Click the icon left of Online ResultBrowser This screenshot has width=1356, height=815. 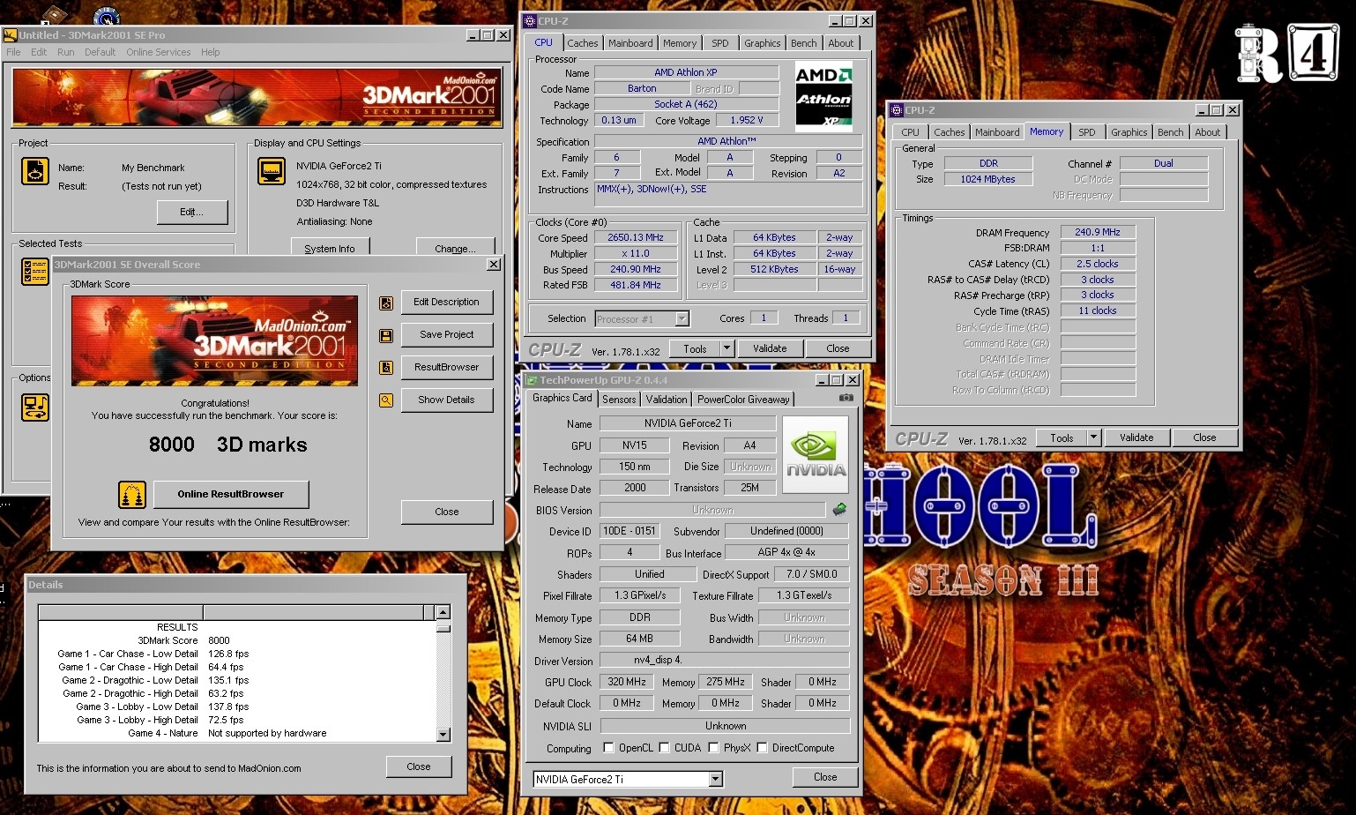click(x=132, y=495)
